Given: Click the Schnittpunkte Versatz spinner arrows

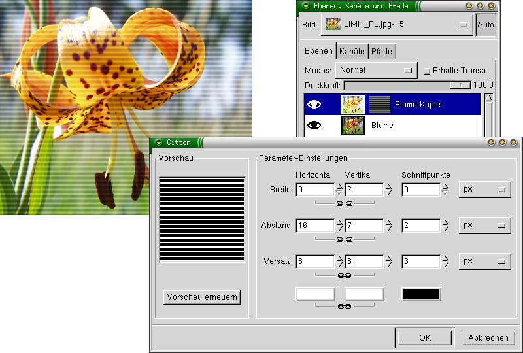Looking at the screenshot, I should click(445, 261).
